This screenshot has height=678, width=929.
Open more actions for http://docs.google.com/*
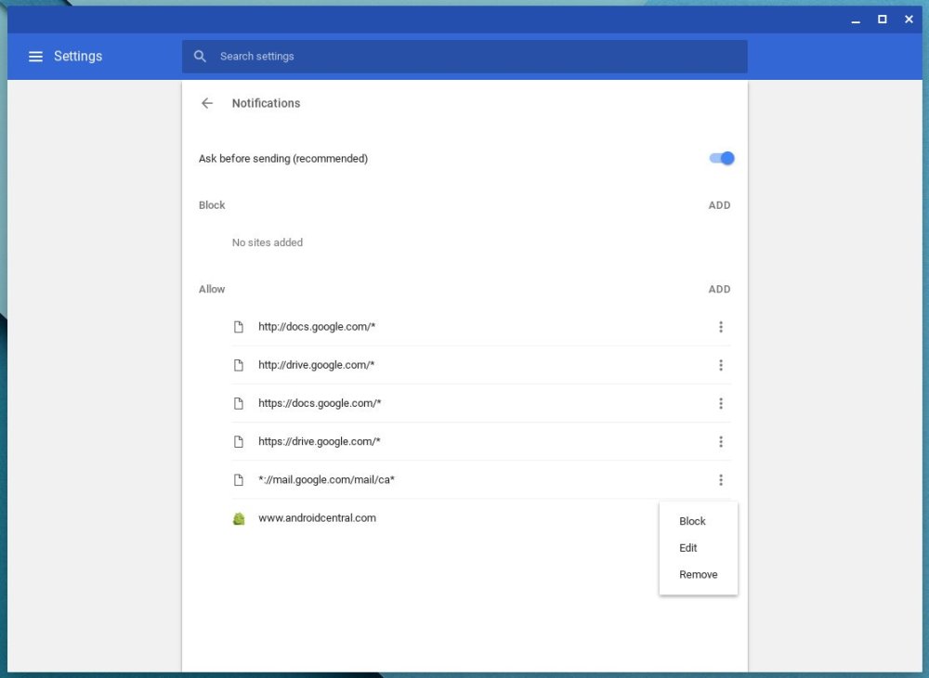(x=721, y=327)
